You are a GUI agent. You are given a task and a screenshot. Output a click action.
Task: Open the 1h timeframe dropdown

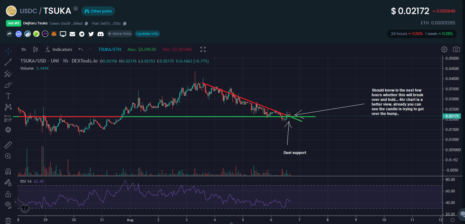pos(24,49)
